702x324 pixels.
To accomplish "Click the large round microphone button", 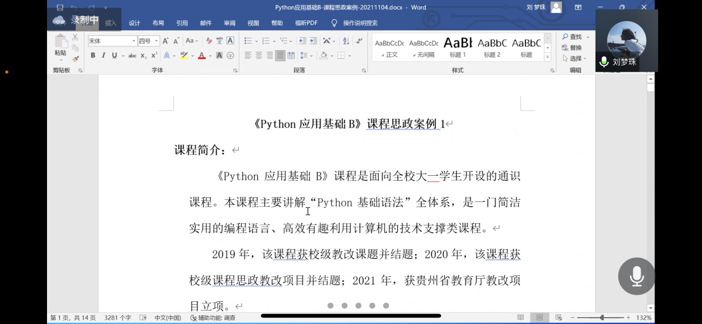I will (x=637, y=276).
